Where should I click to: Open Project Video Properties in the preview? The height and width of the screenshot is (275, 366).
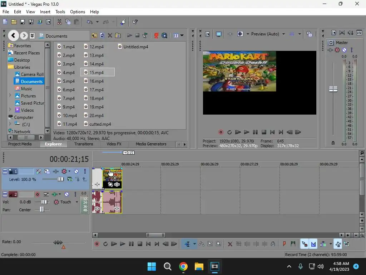(x=208, y=34)
